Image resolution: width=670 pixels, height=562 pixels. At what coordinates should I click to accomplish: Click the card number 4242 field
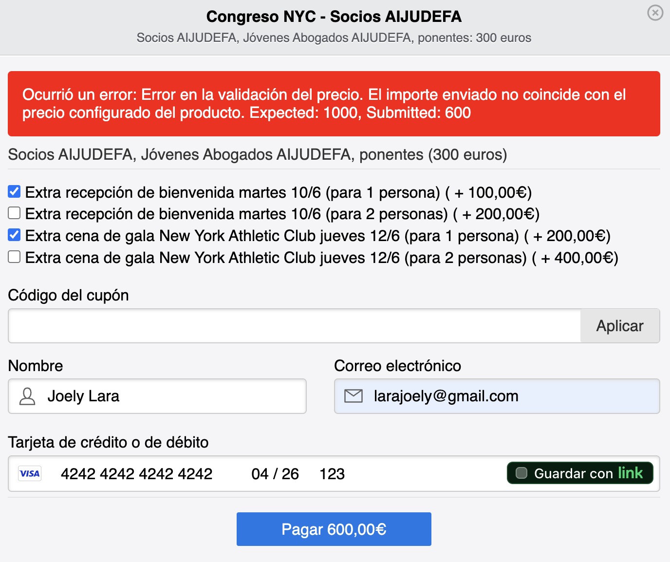(136, 474)
